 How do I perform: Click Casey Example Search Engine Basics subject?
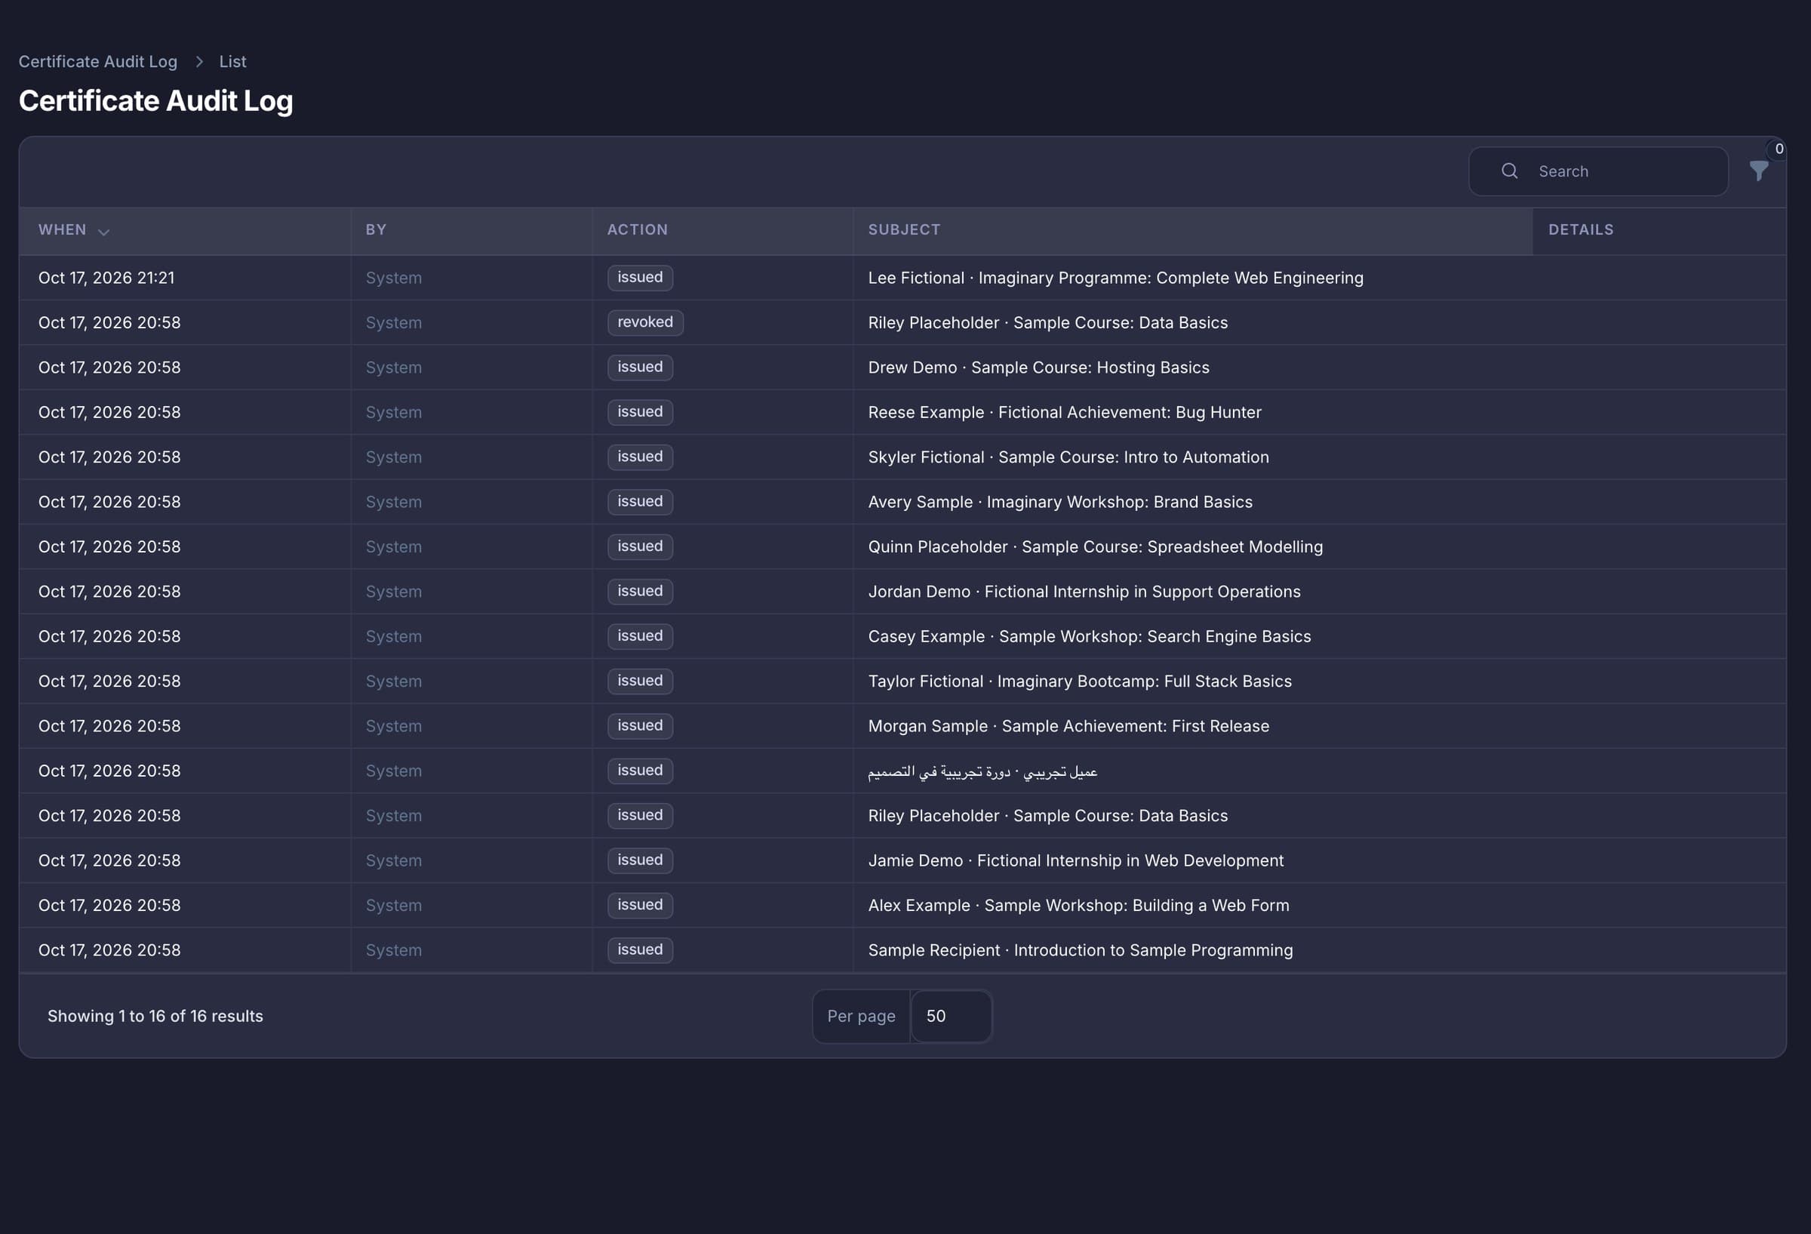tap(1090, 637)
